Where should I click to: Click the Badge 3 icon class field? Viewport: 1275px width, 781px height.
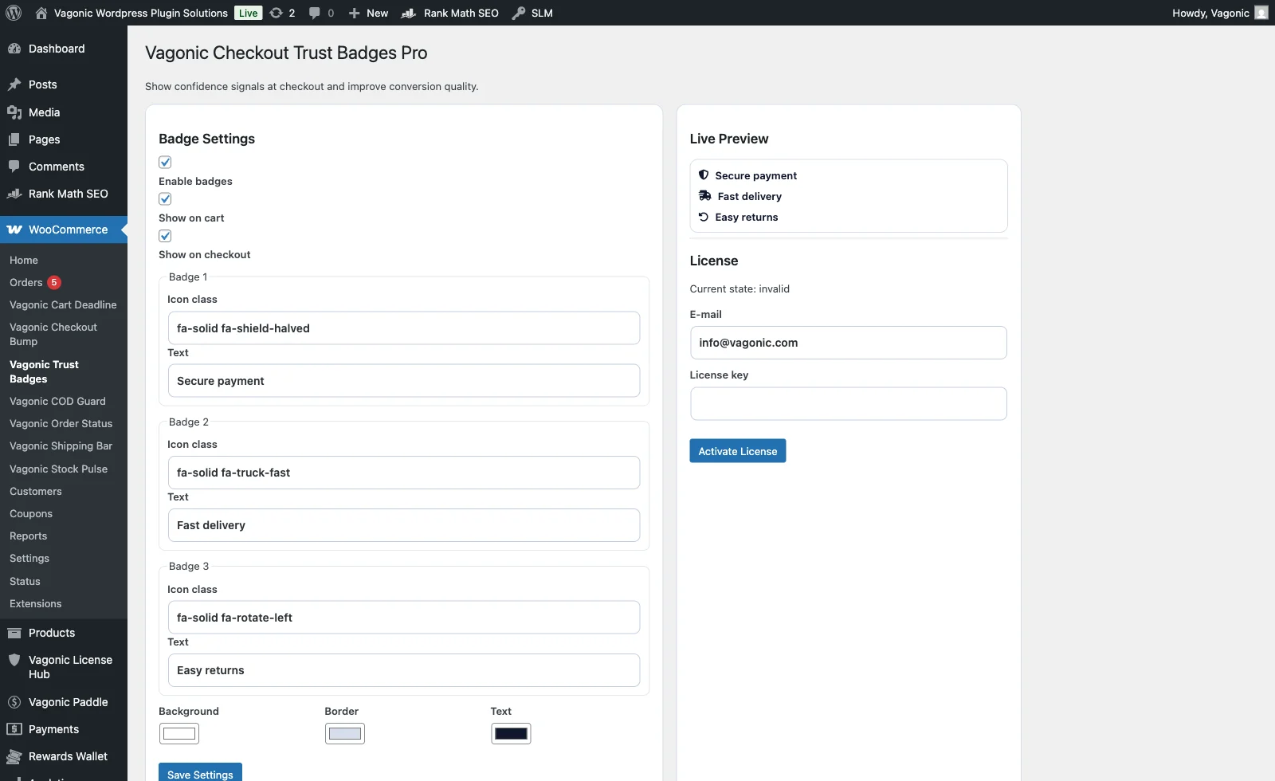(x=404, y=618)
